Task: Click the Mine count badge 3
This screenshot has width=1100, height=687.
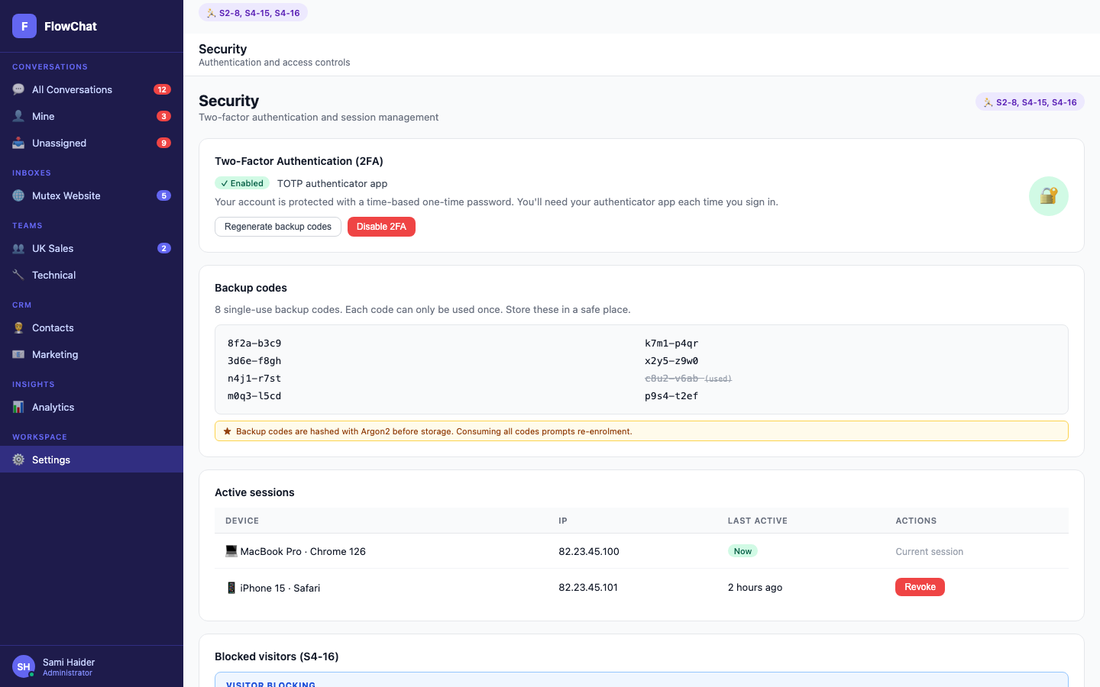Action: pyautogui.click(x=163, y=116)
